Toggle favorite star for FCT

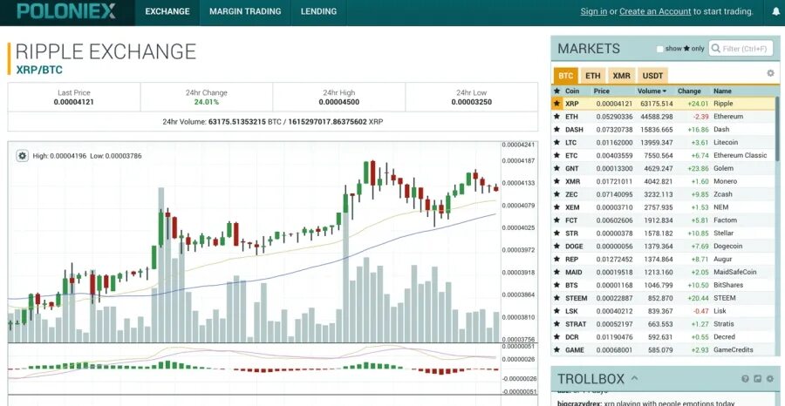click(556, 220)
